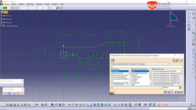Open the Edition menu
The image size is (196, 110).
click(21, 4)
